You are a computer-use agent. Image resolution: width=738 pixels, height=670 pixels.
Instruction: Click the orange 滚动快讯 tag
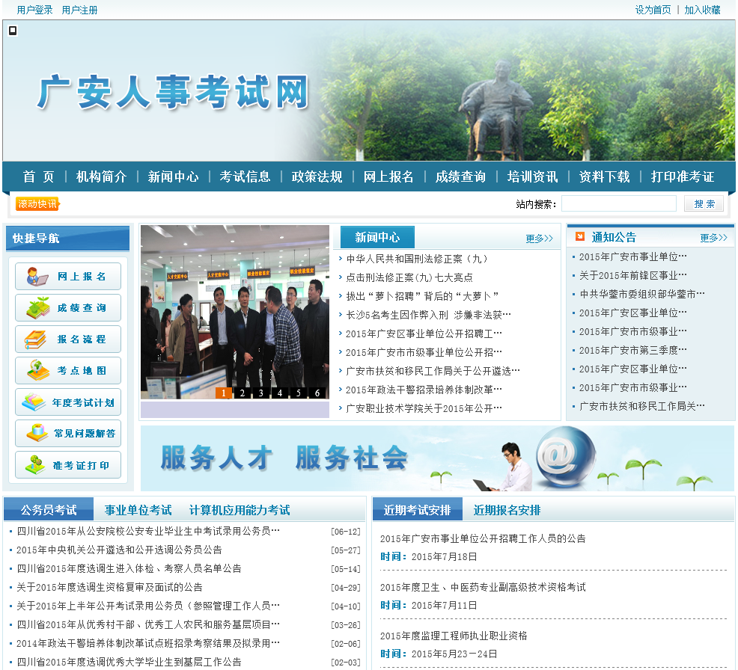coord(37,203)
